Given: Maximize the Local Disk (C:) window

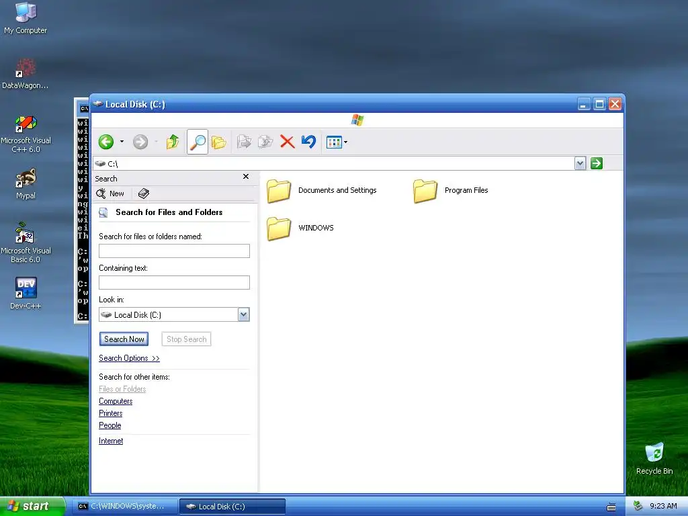Looking at the screenshot, I should 599,104.
